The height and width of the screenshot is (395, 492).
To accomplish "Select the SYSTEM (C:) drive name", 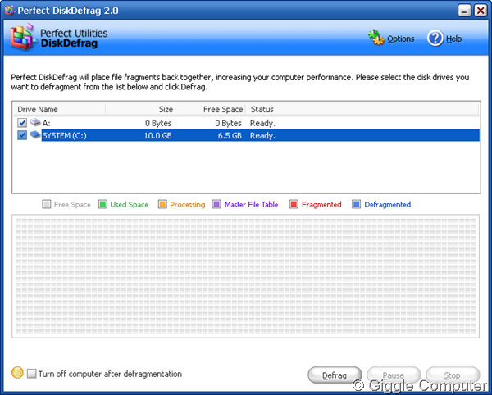I will 64,135.
